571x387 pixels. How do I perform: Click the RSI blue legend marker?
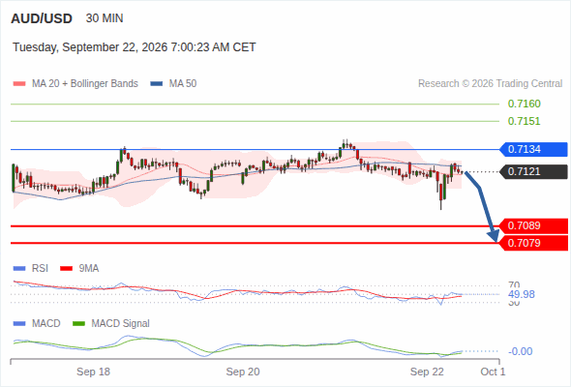19,269
